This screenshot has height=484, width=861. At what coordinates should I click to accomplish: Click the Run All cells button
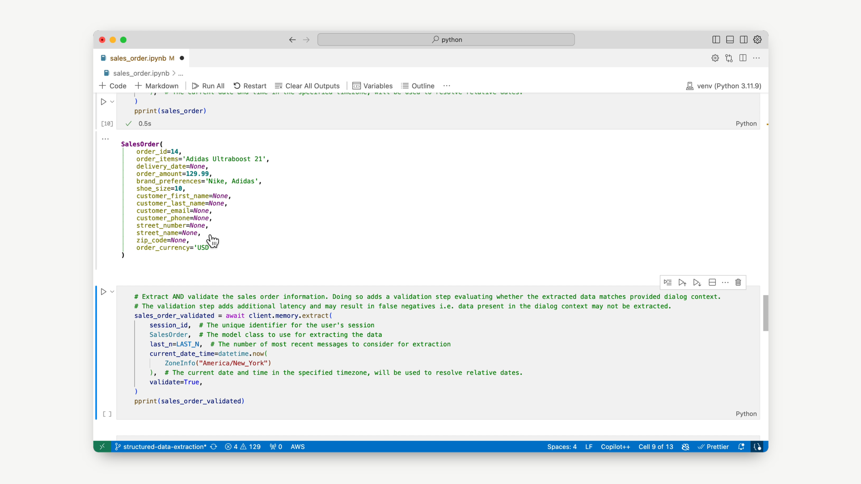tap(209, 86)
